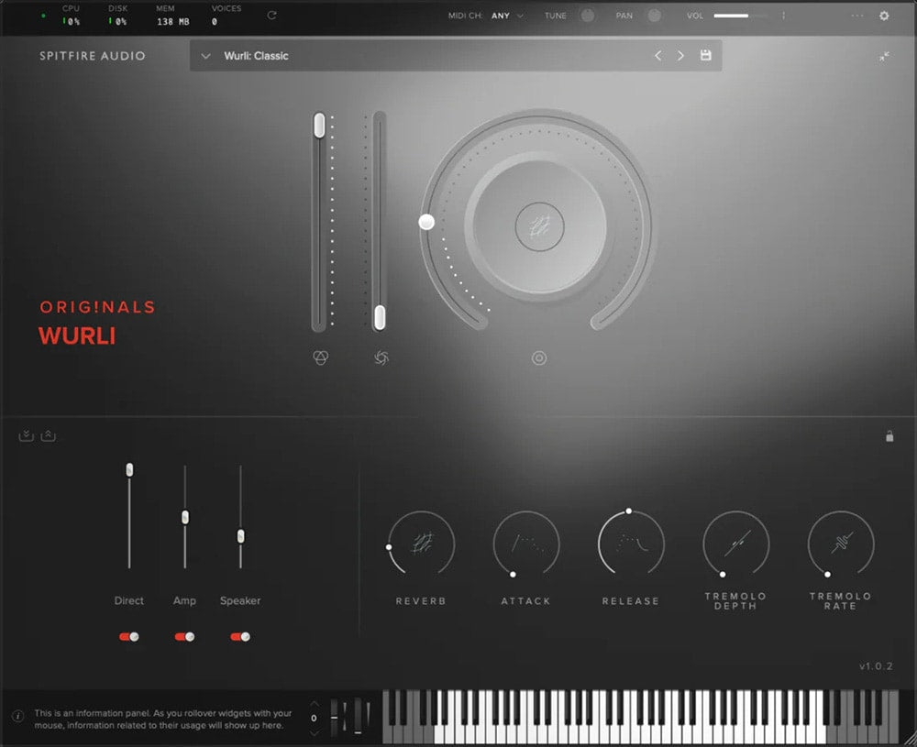
Task: Toggle the Amp signal switch
Action: tap(184, 636)
